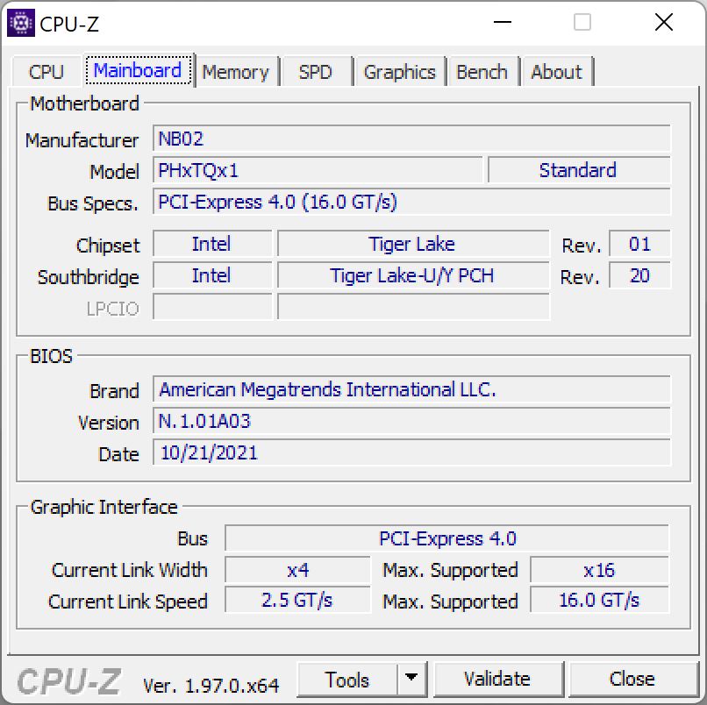Screen dimensions: 707x705
Task: Expand the Tools dropdown arrow
Action: coord(411,679)
